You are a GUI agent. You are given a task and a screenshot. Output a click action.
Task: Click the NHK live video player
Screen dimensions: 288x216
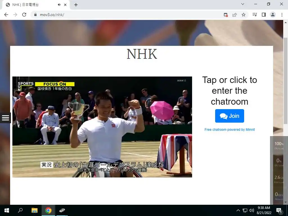(x=102, y=127)
